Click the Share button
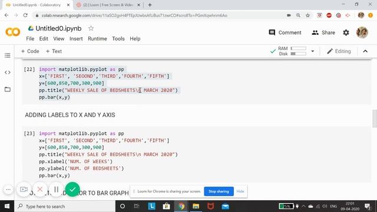Viewport: 377px width, 212px height. [x=323, y=32]
